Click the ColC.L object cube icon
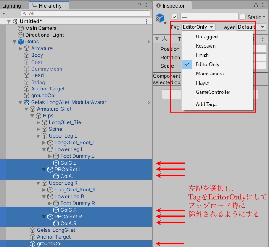Screen dimensions: 269x247 [x=56, y=163]
